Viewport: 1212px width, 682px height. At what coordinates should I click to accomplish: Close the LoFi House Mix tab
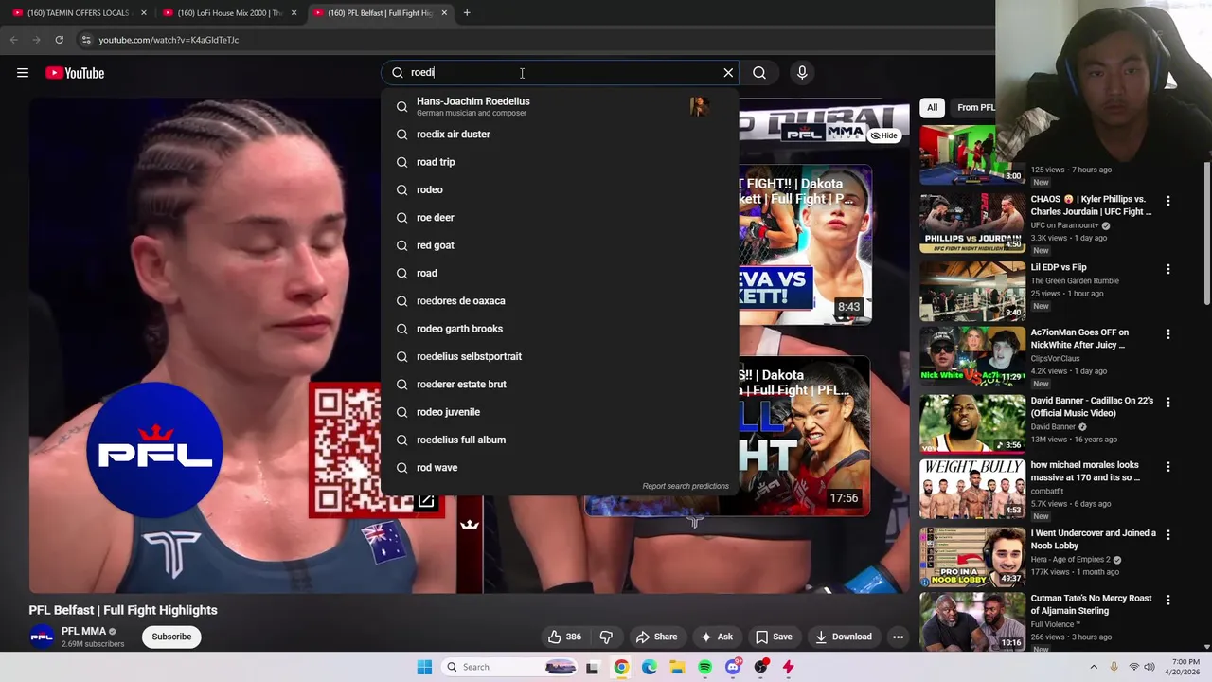[x=294, y=13]
